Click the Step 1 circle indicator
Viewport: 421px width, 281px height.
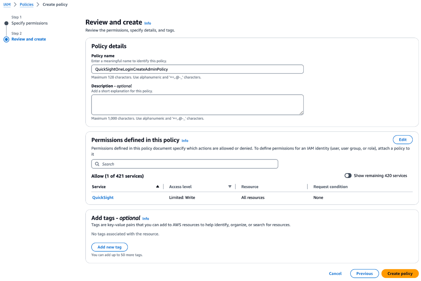(x=6, y=23)
